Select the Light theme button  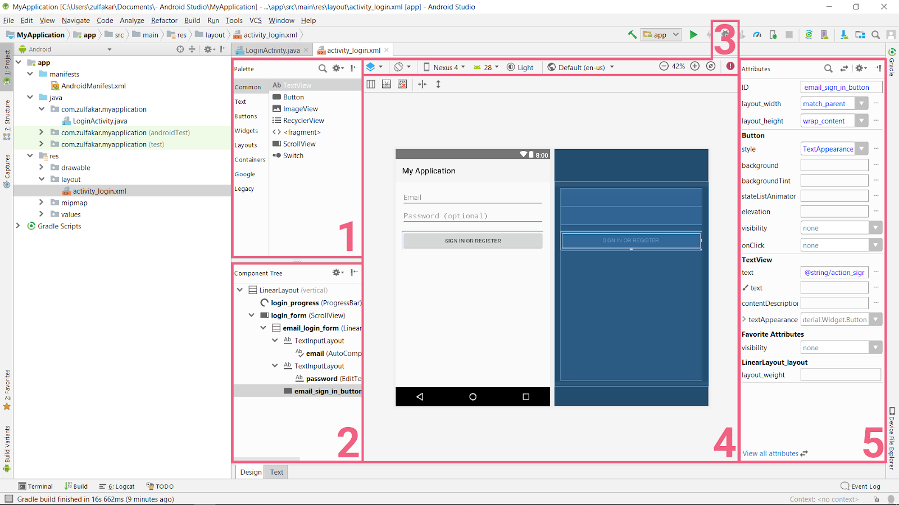tap(520, 67)
